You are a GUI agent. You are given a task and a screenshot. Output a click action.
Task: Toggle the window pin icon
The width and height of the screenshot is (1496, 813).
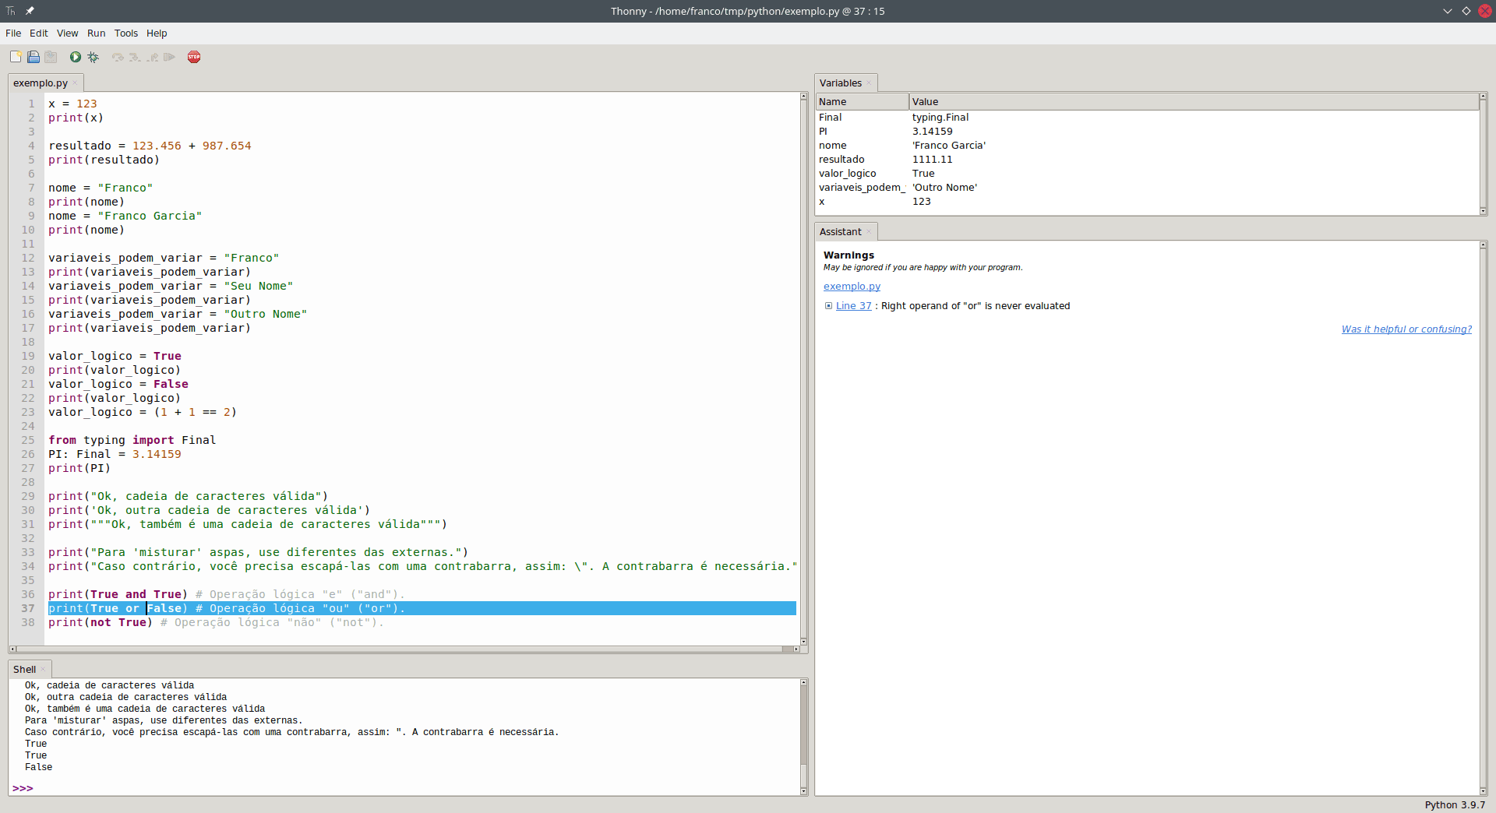[30, 11]
